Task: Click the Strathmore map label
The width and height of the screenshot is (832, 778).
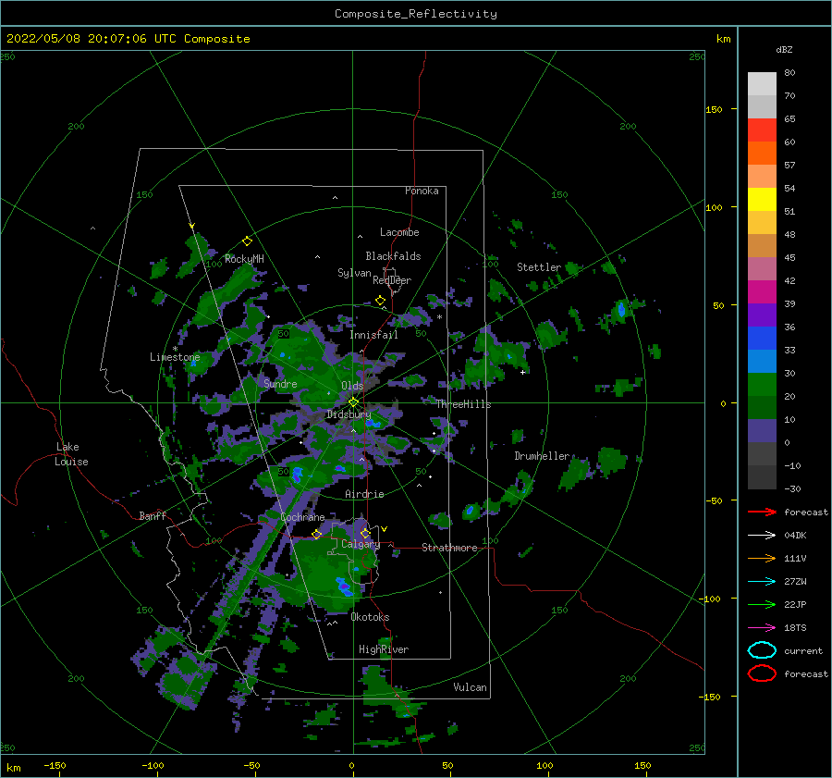Action: 449,548
